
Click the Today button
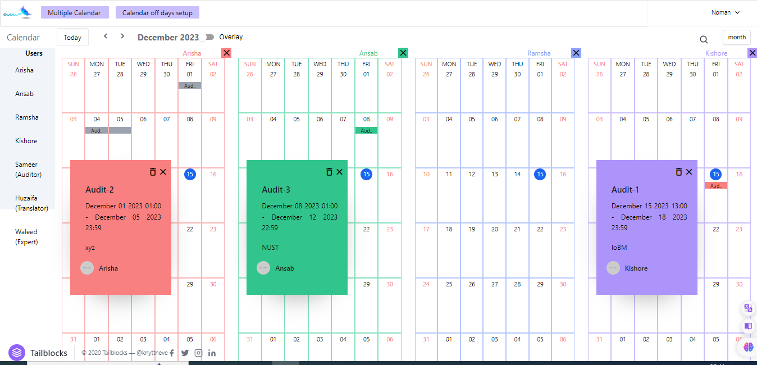pyautogui.click(x=72, y=36)
